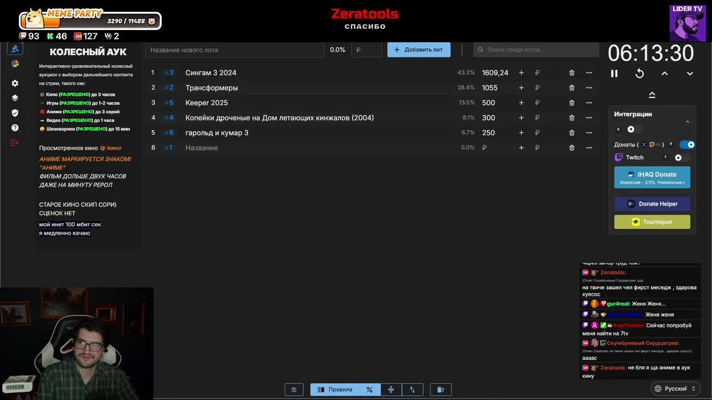Open Tourniquet button

[652, 222]
